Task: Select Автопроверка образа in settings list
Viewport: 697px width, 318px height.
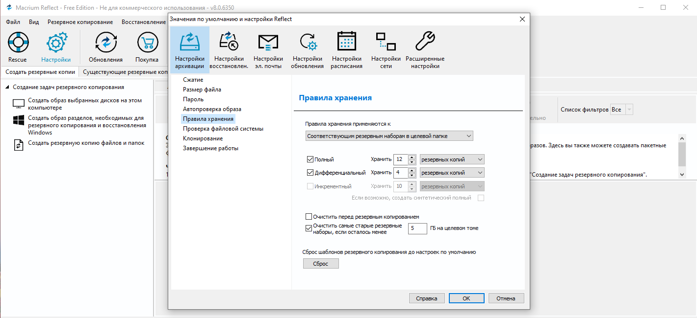Action: 212,109
